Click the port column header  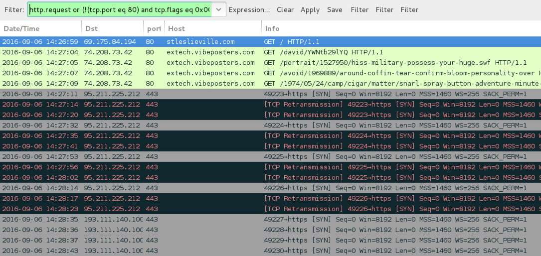point(154,28)
